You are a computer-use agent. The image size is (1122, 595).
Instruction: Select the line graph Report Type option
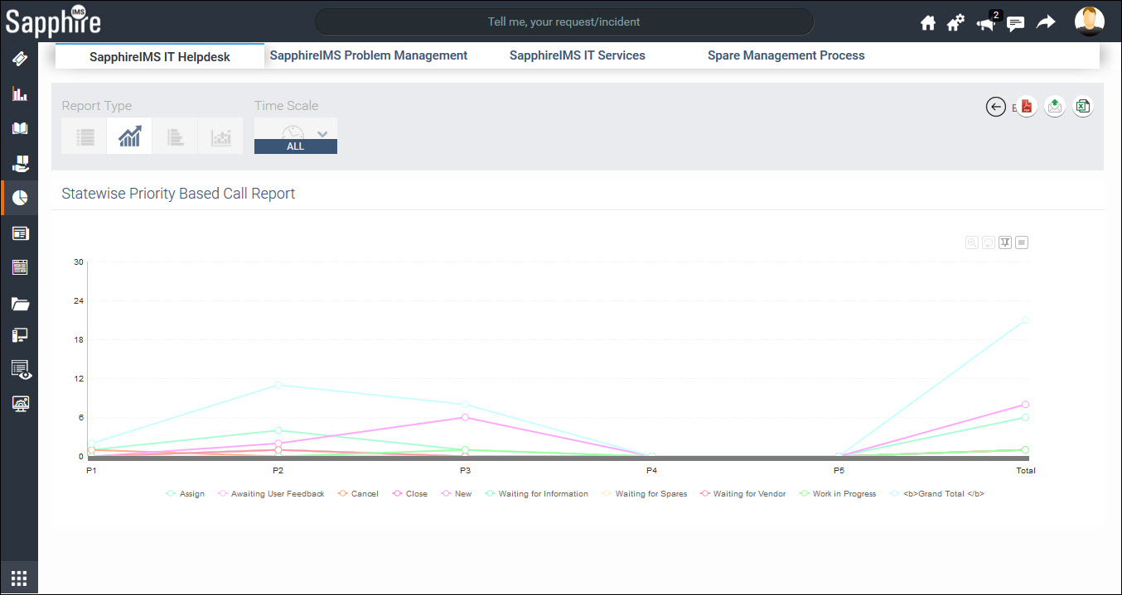click(x=129, y=136)
